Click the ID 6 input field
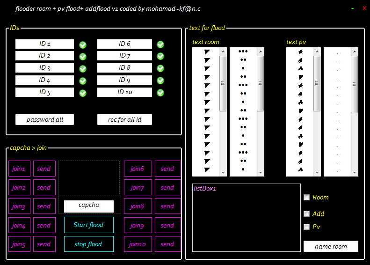Screen dimensions: 370x265 pos(124,44)
